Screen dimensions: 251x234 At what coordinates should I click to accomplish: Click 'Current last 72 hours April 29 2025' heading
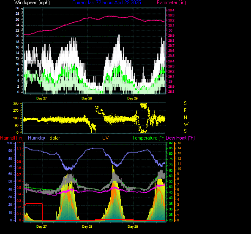click(x=106, y=3)
